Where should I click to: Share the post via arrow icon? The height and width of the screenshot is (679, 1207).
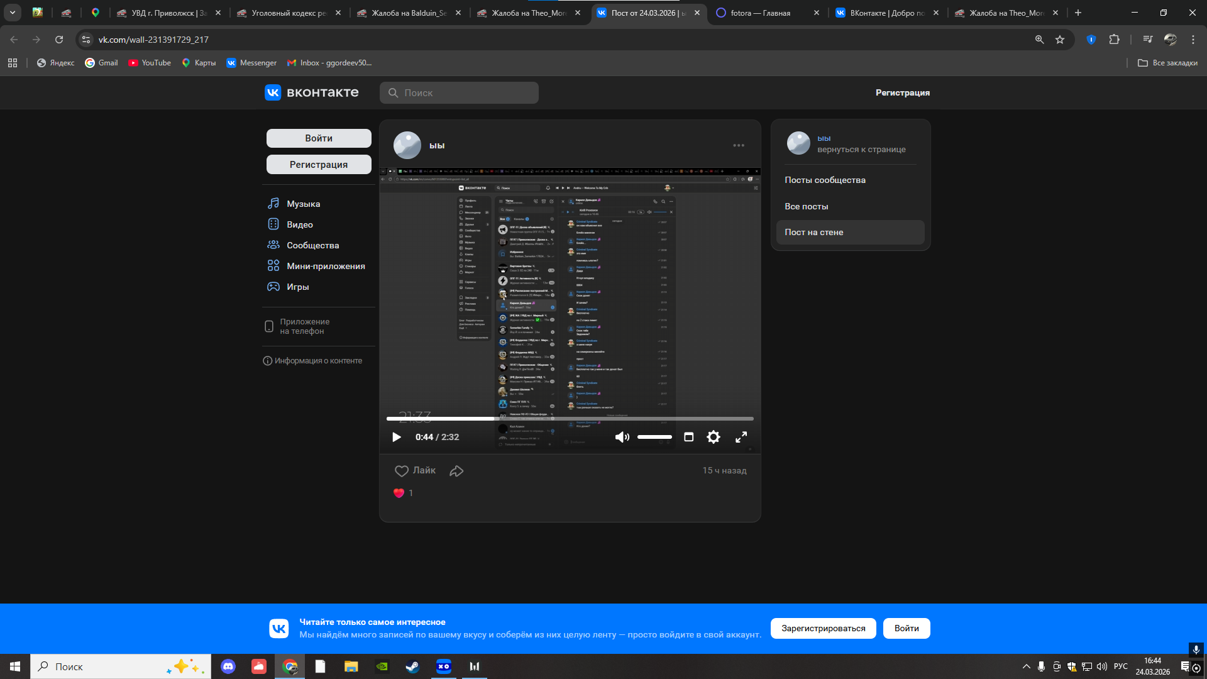(x=456, y=470)
